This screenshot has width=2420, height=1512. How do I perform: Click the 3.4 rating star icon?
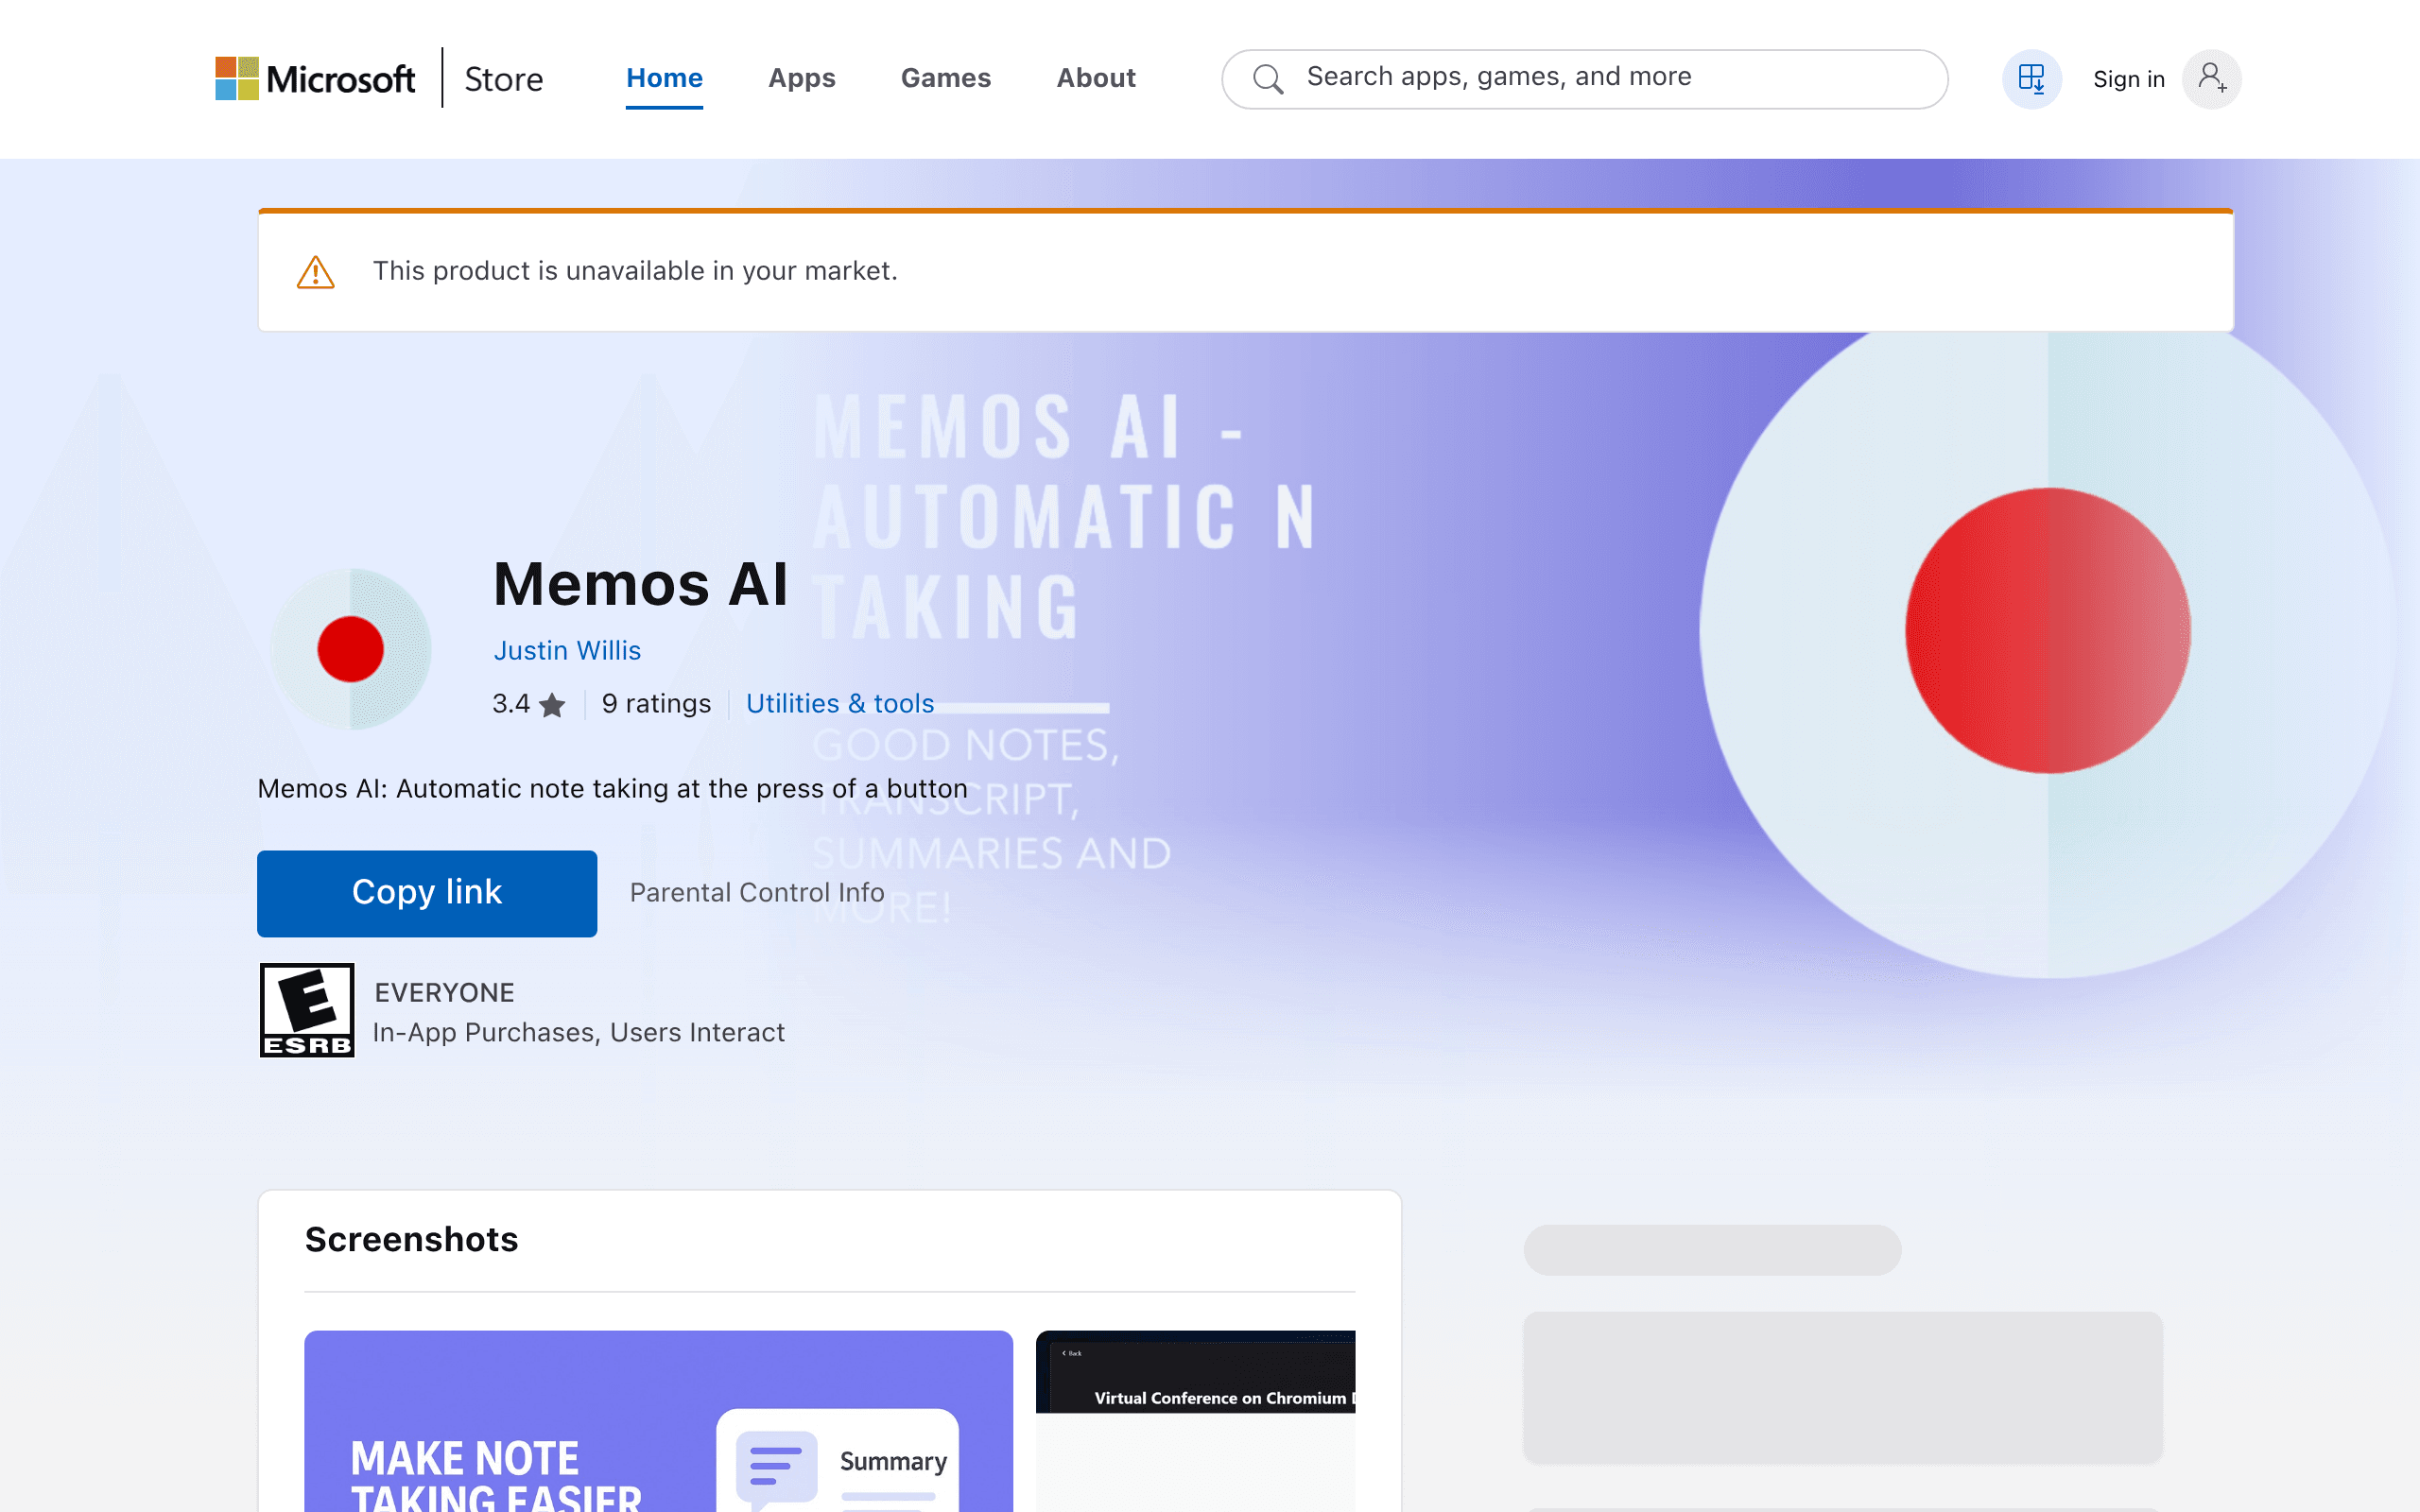pos(552,705)
